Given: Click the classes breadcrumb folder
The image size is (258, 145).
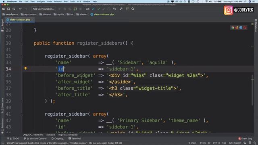Looking at the screenshot, I should [x=82, y=14].
